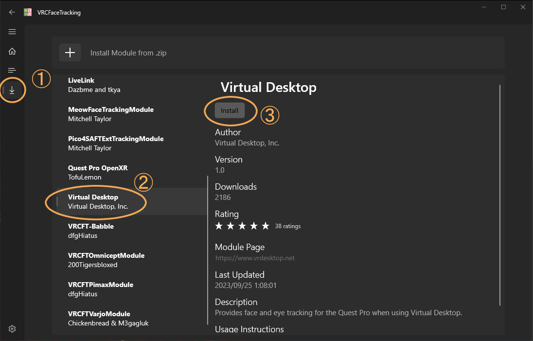
Task: Maximize the VRCFaceTracking window
Action: [x=503, y=7]
